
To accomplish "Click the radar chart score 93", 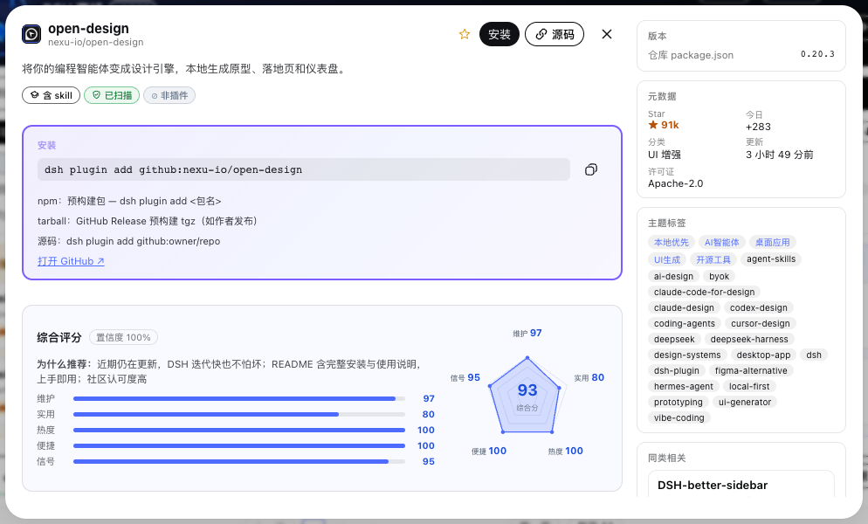I will 527,390.
